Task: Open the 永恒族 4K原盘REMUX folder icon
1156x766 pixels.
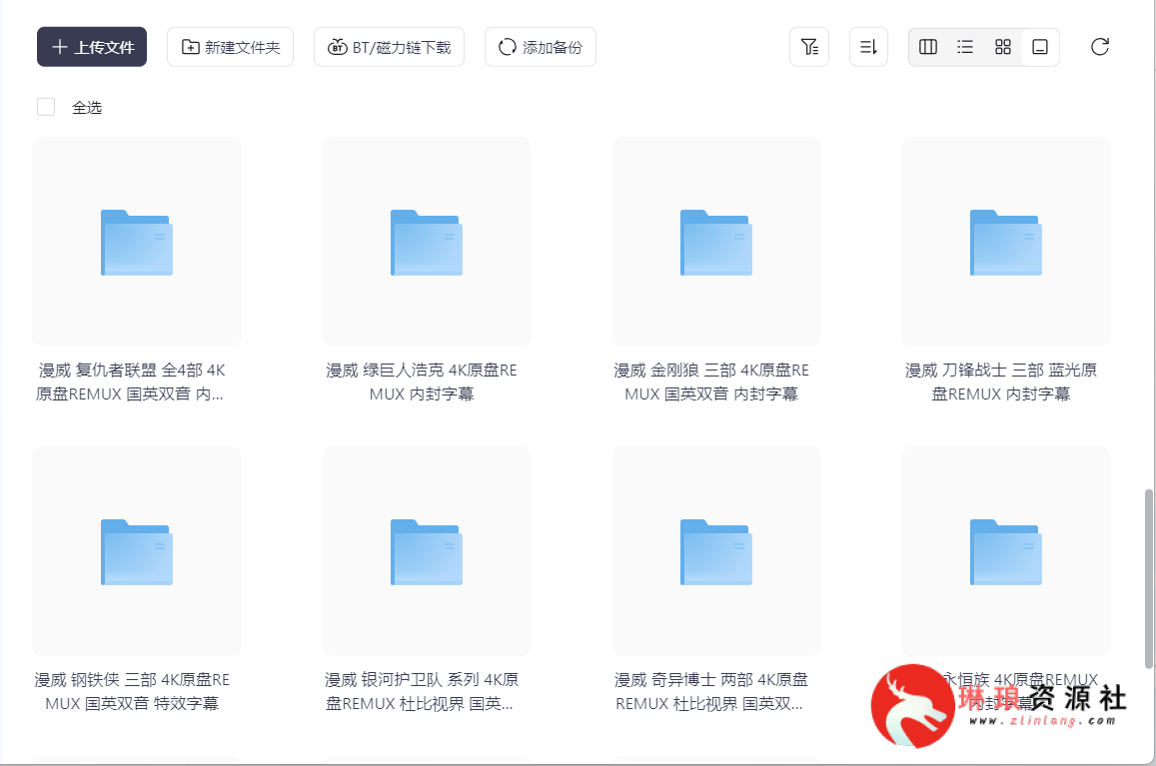Action: pyautogui.click(x=1006, y=551)
